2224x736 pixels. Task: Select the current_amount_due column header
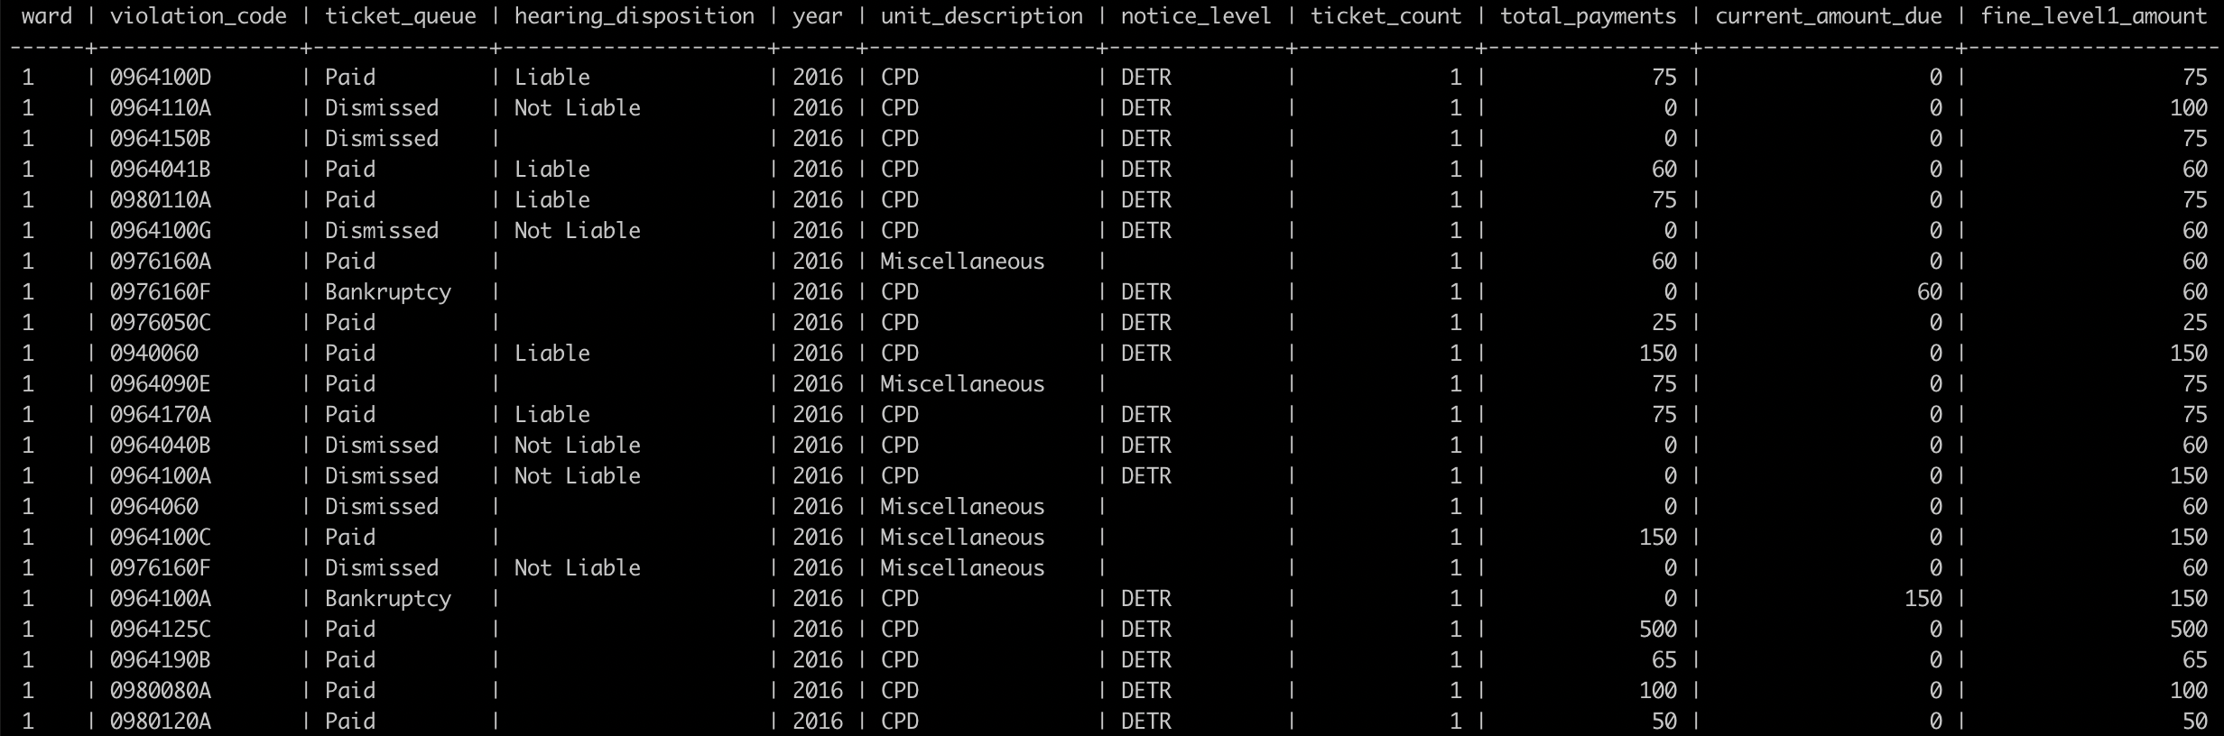(x=1828, y=16)
